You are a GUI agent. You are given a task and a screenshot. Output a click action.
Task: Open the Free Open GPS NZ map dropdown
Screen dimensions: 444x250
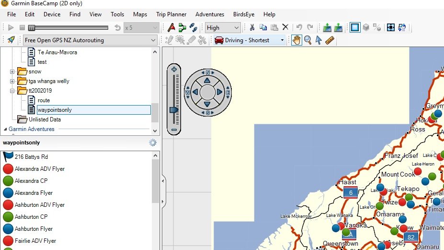coord(90,40)
